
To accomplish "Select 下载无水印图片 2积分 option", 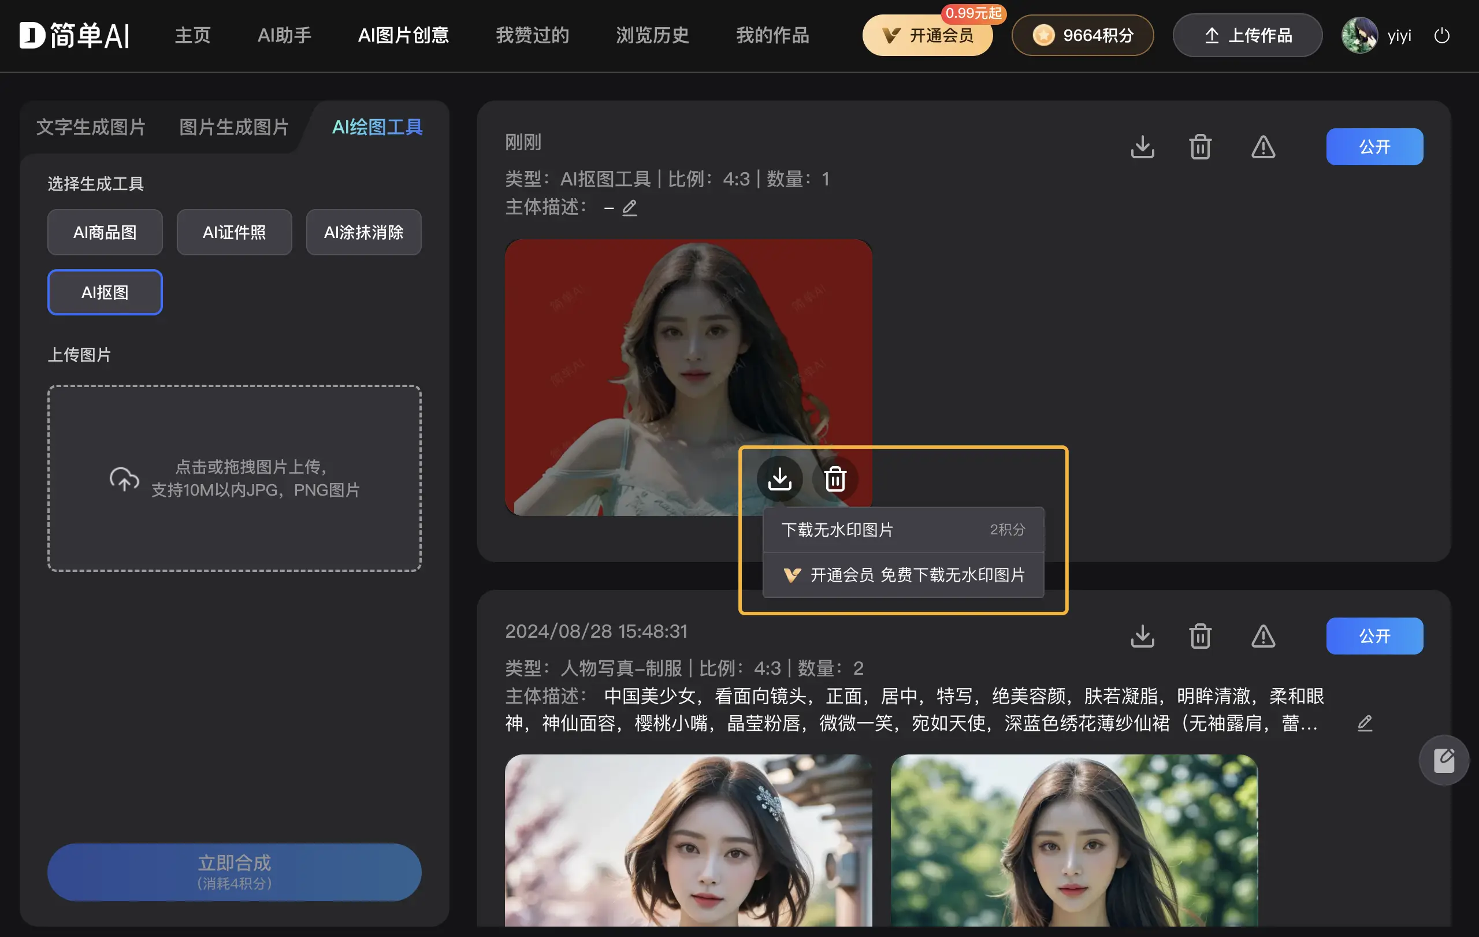I will click(x=904, y=529).
